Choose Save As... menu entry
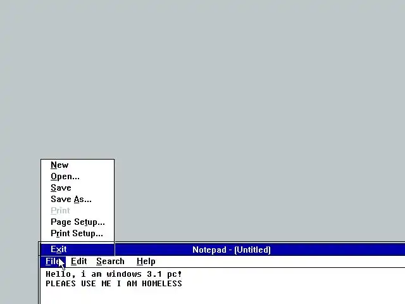The image size is (405, 304). (x=77, y=199)
